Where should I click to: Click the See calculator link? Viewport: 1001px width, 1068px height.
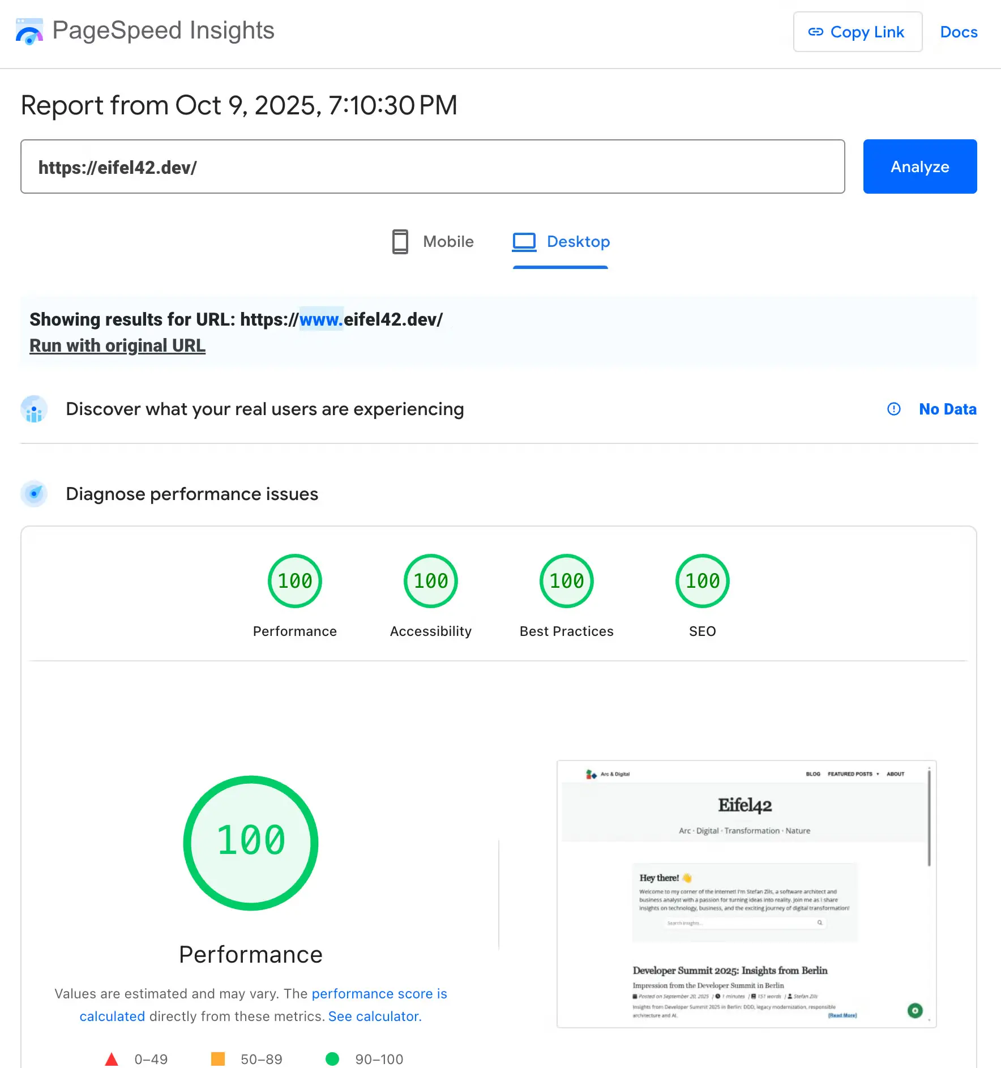(x=375, y=1016)
